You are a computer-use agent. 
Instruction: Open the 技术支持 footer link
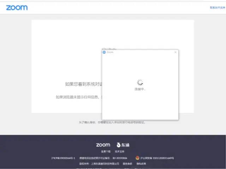pos(119,151)
